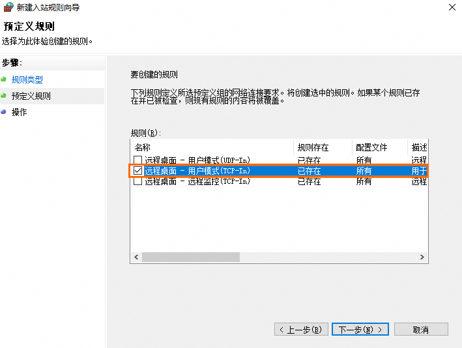Cancel the wizard with 取消
The height and width of the screenshot is (348, 462).
point(421,330)
